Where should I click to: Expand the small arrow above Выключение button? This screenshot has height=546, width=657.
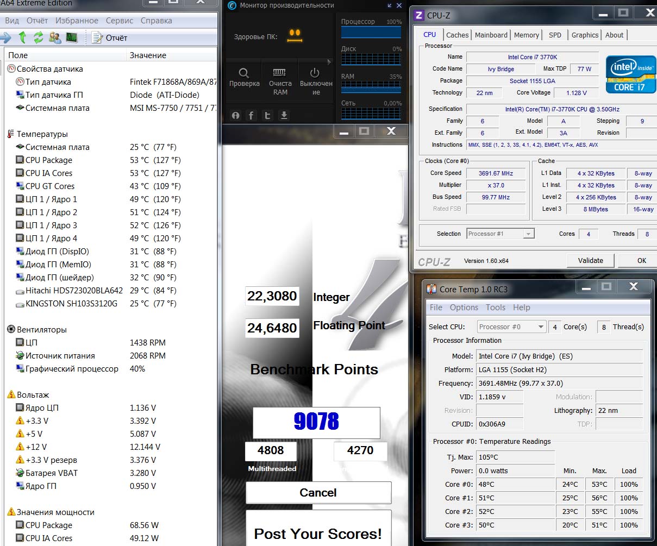pos(328,61)
